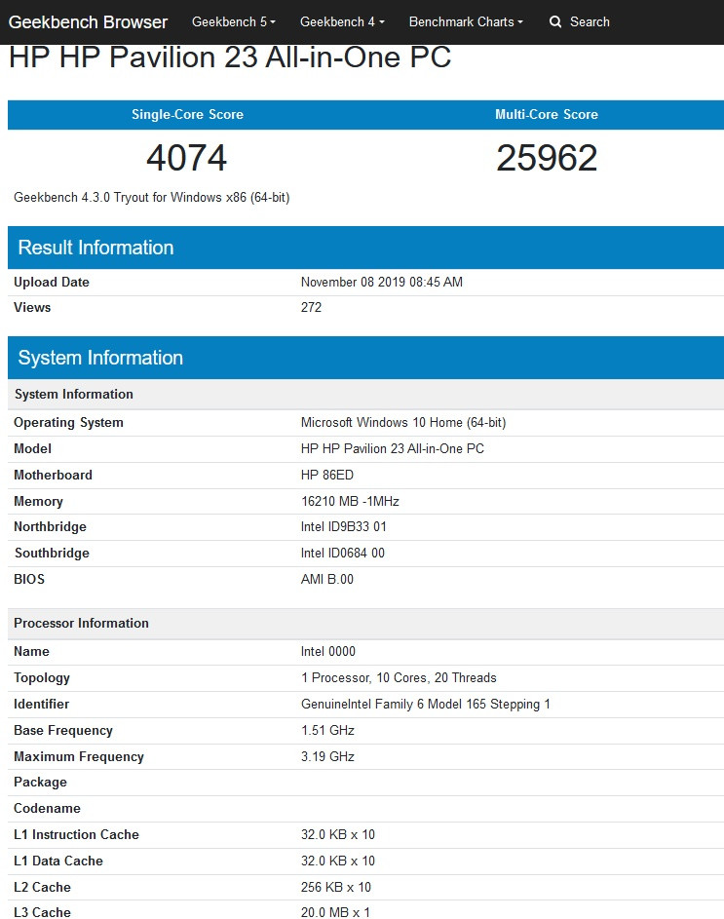This screenshot has width=724, height=919.
Task: Click the Search text in the navigation bar
Action: [x=590, y=21]
